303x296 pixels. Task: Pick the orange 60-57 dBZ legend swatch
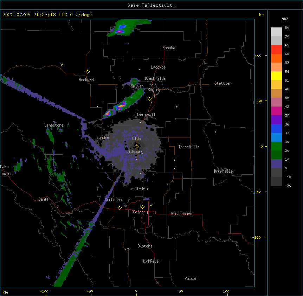pos(276,58)
